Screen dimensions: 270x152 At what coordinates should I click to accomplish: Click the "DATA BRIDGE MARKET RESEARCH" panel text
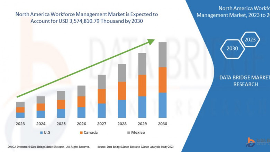click(x=245, y=81)
